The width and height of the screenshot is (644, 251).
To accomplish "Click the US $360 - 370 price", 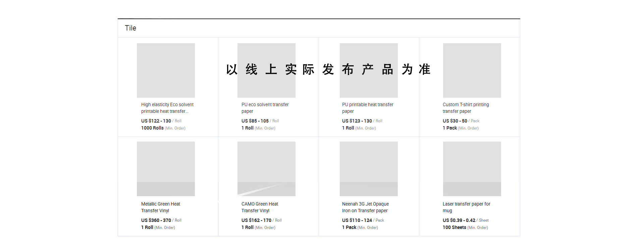I will point(156,220).
